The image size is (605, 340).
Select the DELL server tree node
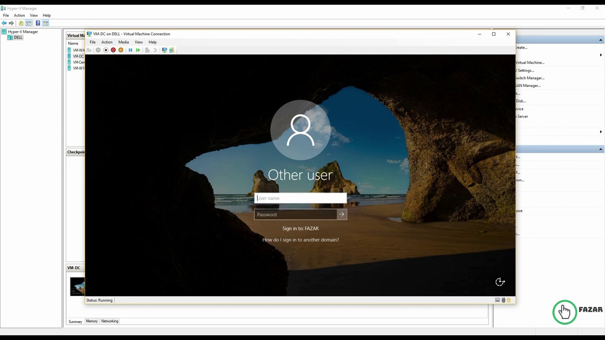click(15, 37)
